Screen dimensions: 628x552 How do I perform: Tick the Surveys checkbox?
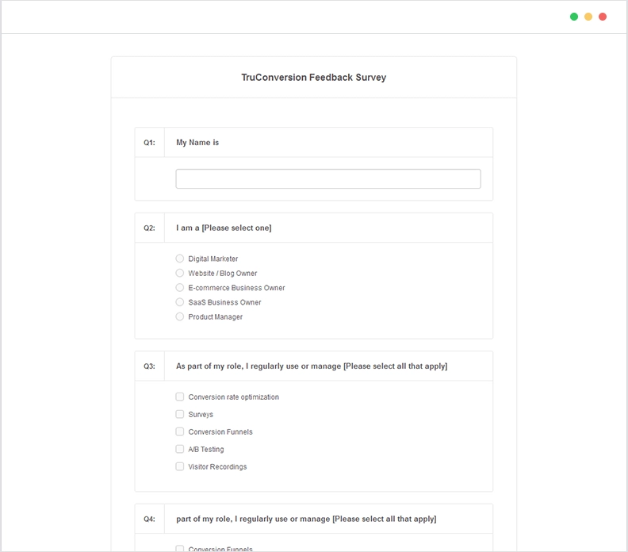(180, 414)
